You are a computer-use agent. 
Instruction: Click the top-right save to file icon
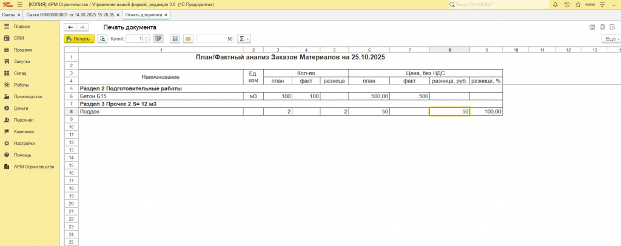592,27
